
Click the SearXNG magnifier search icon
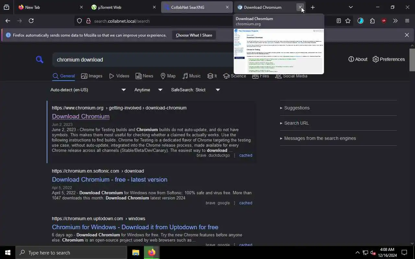40,60
